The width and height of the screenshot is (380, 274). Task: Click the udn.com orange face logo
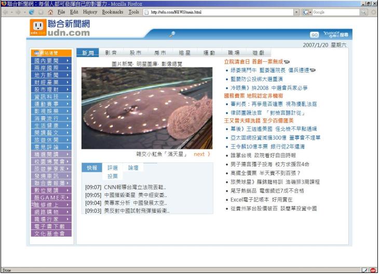click(x=38, y=28)
